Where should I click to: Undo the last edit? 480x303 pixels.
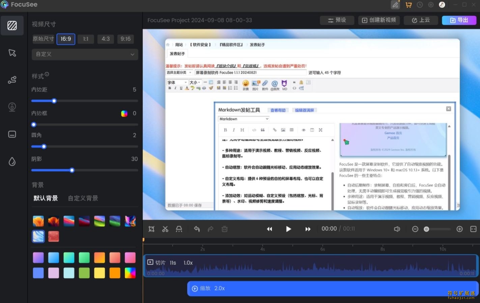coord(197,229)
